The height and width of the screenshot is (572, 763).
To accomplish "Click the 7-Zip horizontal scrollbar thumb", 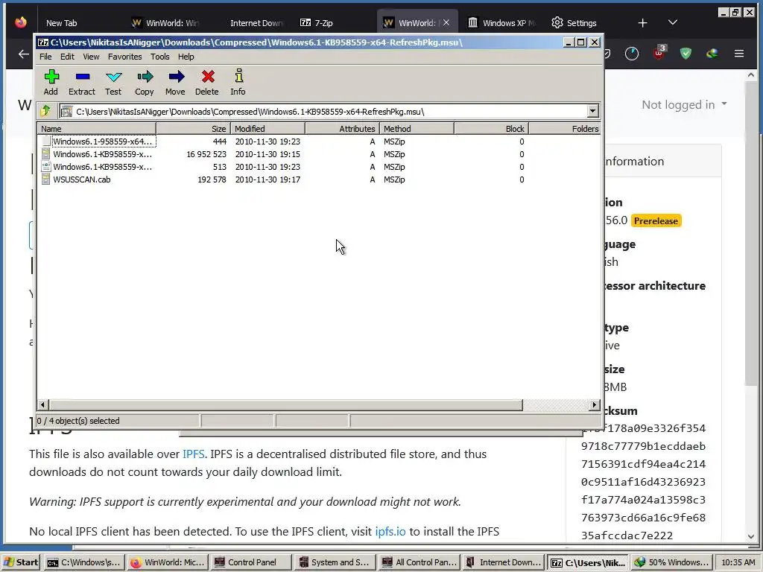I will (285, 404).
